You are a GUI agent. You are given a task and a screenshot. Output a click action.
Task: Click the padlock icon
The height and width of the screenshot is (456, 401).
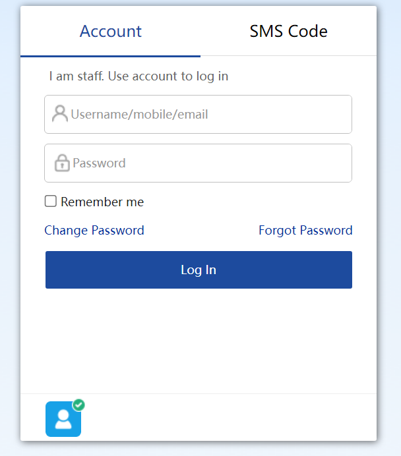pos(62,163)
